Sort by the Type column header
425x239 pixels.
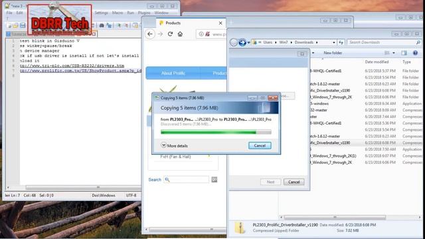coord(406,62)
